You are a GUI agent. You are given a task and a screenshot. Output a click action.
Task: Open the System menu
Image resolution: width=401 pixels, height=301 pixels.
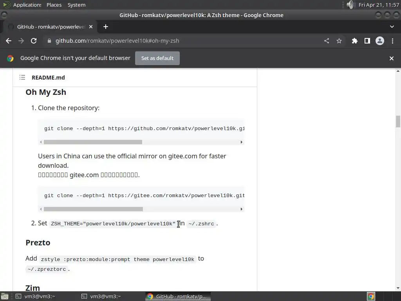click(x=76, y=5)
